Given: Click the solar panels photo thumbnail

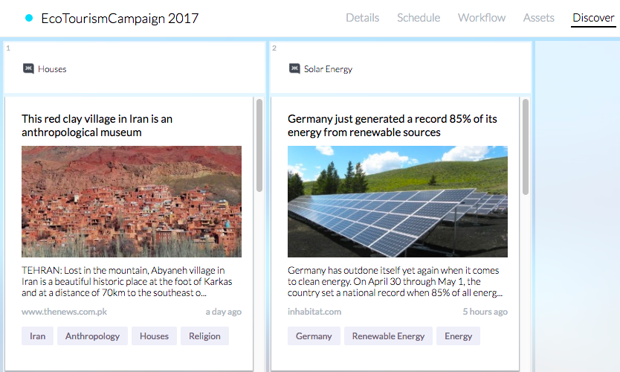Looking at the screenshot, I should click(x=397, y=202).
